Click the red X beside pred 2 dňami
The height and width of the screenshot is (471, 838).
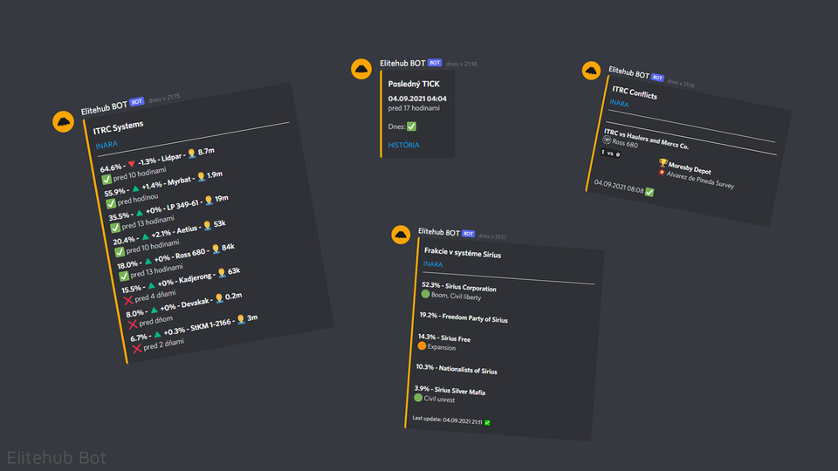tap(137, 349)
